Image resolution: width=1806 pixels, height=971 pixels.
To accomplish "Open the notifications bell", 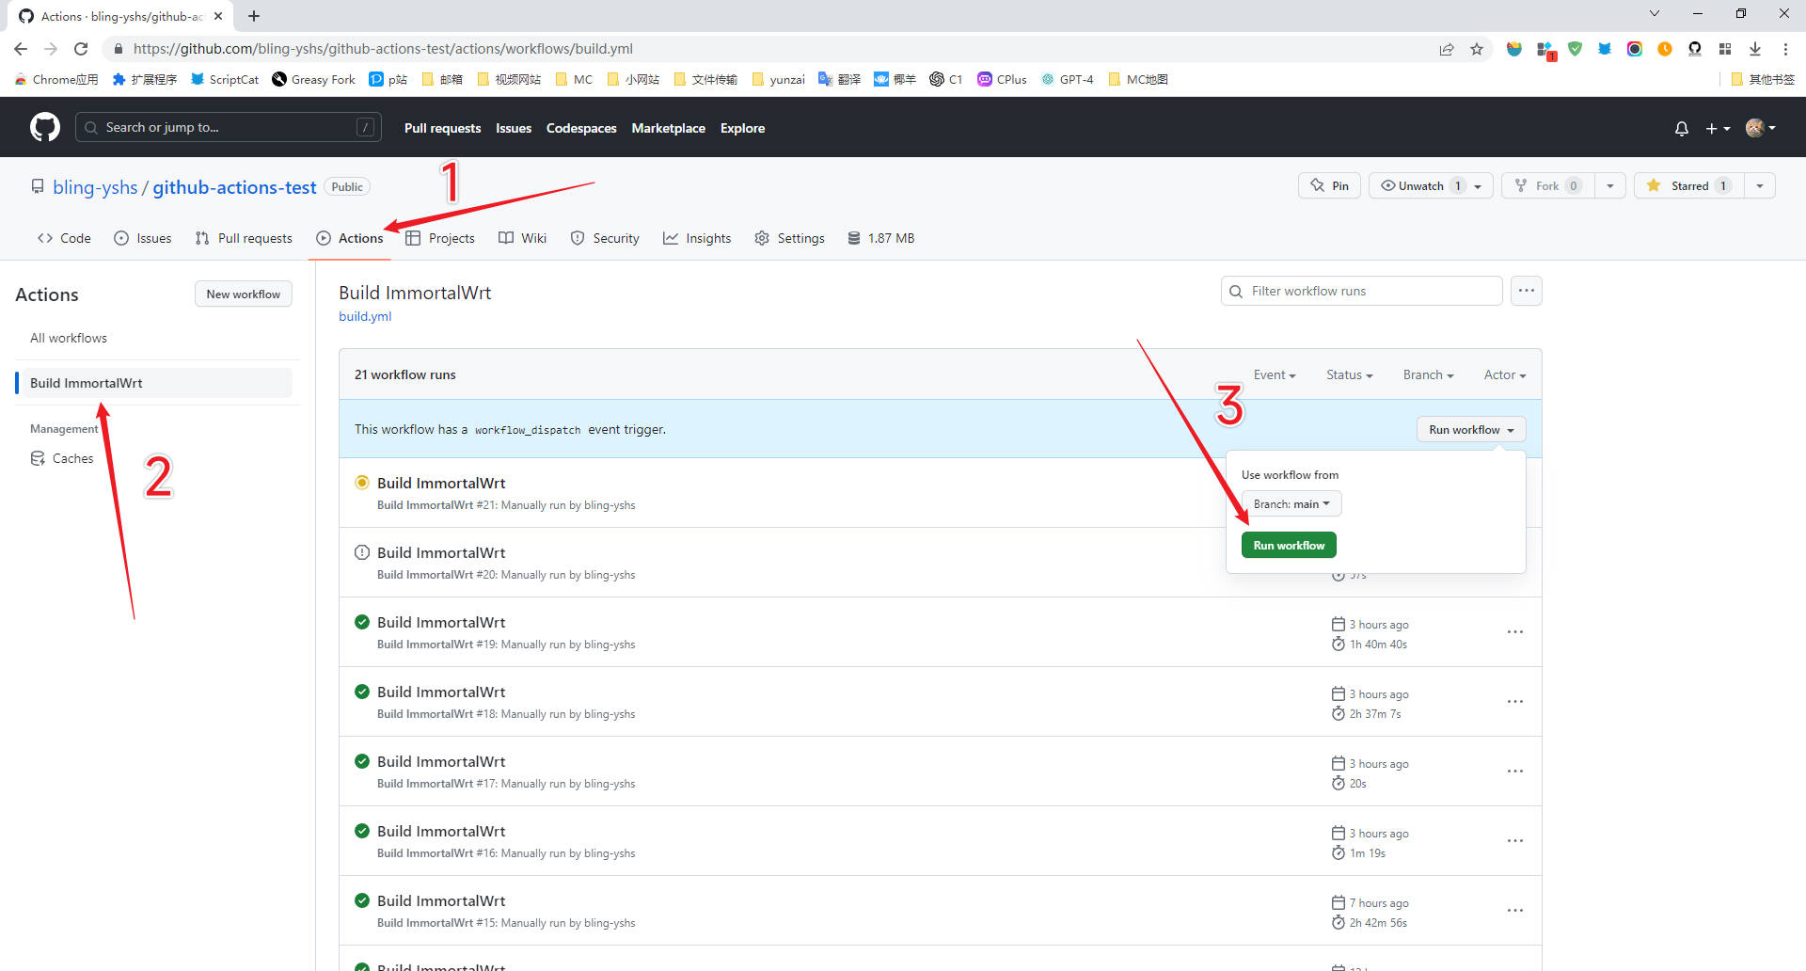I will coord(1682,128).
